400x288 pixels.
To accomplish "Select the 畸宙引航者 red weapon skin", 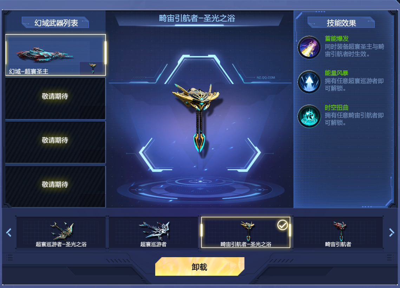I will [x=338, y=233].
